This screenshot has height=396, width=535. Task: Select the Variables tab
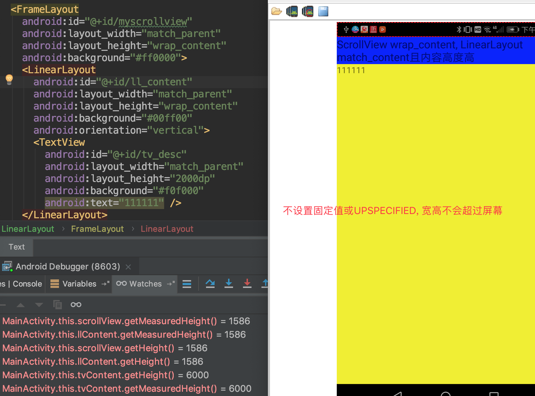(x=79, y=284)
